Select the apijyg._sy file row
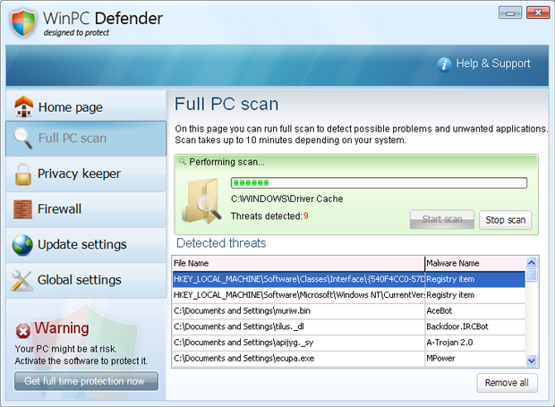Screen dimensions: 555x407 point(348,343)
